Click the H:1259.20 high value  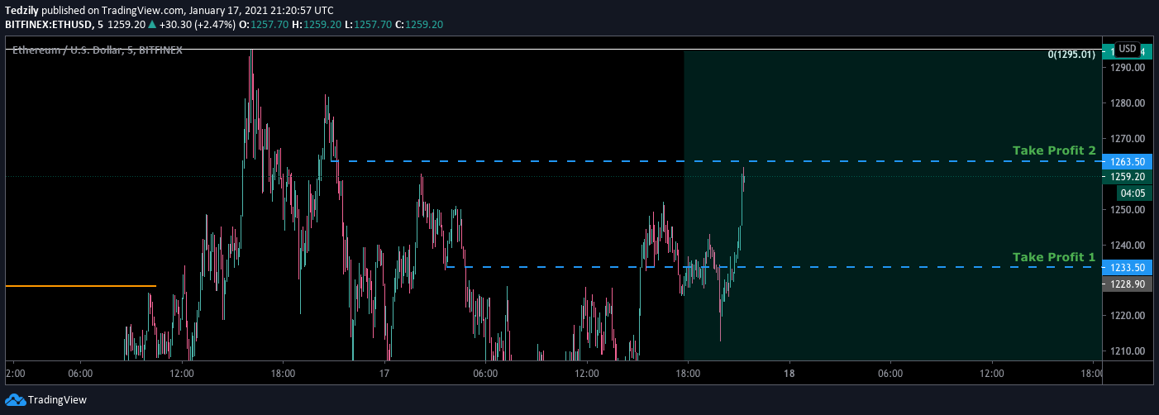(x=317, y=25)
